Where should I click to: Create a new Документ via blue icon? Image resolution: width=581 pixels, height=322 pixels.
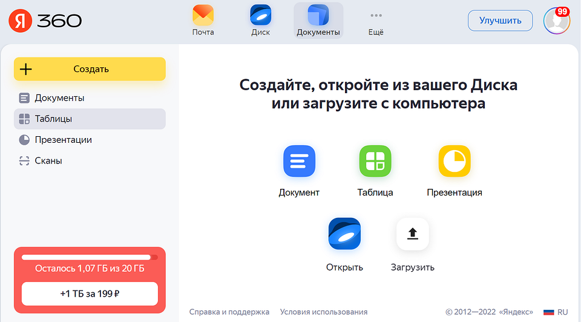(x=299, y=161)
